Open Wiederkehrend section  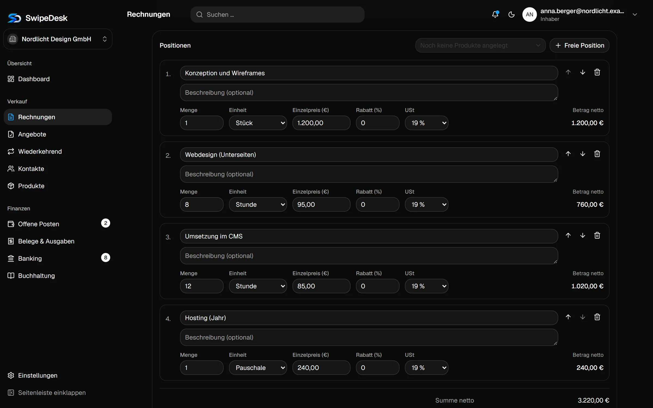[58, 152]
